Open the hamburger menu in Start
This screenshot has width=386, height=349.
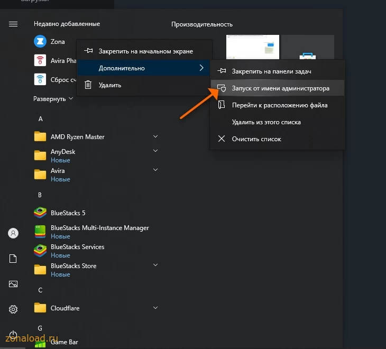click(x=13, y=24)
